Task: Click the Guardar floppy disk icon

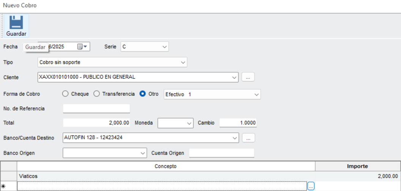Action: tap(16, 23)
